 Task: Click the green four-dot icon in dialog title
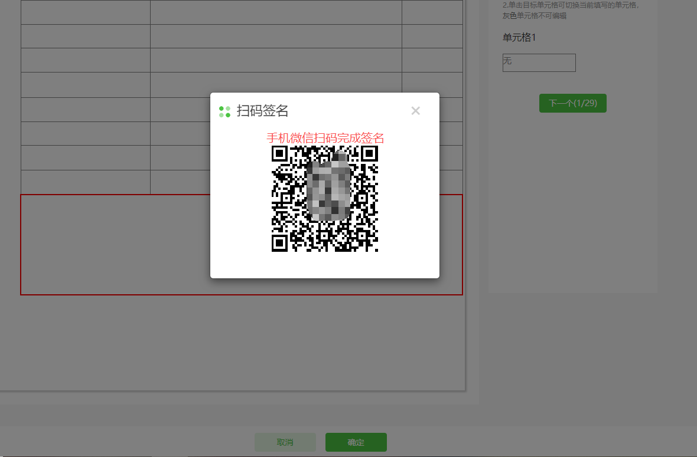224,111
